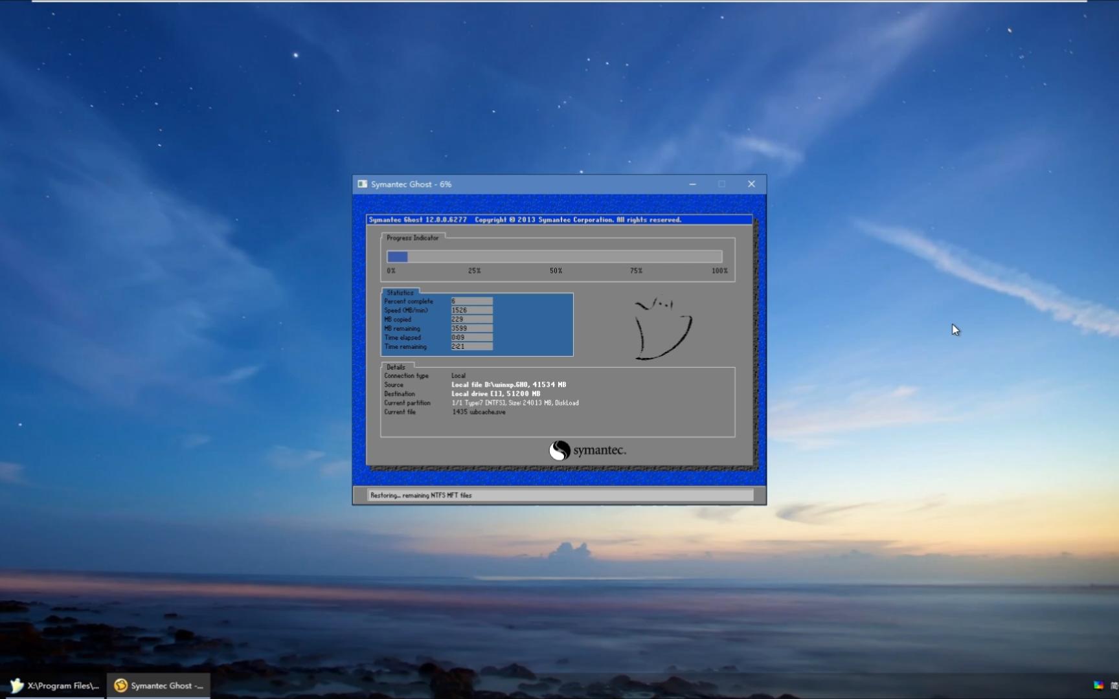
Task: Click the 'symantec.' wordmark text
Action: tap(600, 450)
